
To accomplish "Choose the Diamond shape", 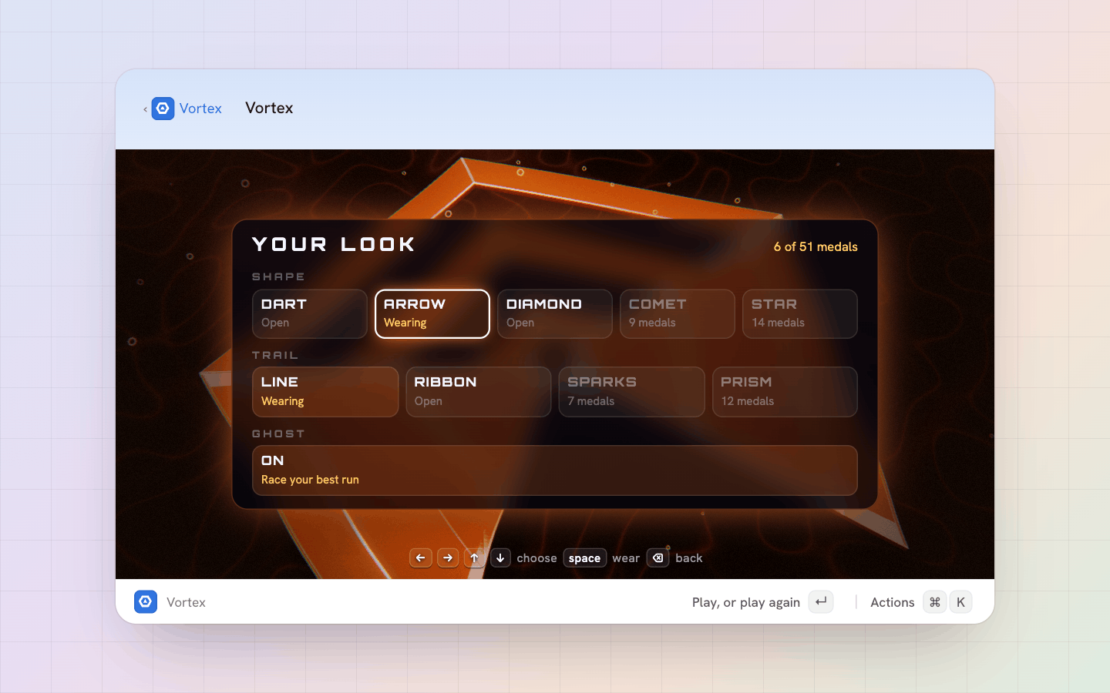I will click(555, 313).
